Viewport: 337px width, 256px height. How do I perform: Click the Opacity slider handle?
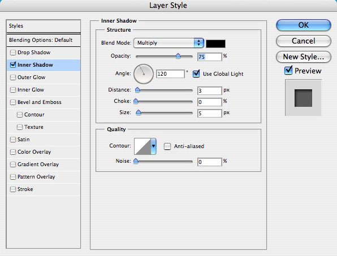pyautogui.click(x=178, y=56)
